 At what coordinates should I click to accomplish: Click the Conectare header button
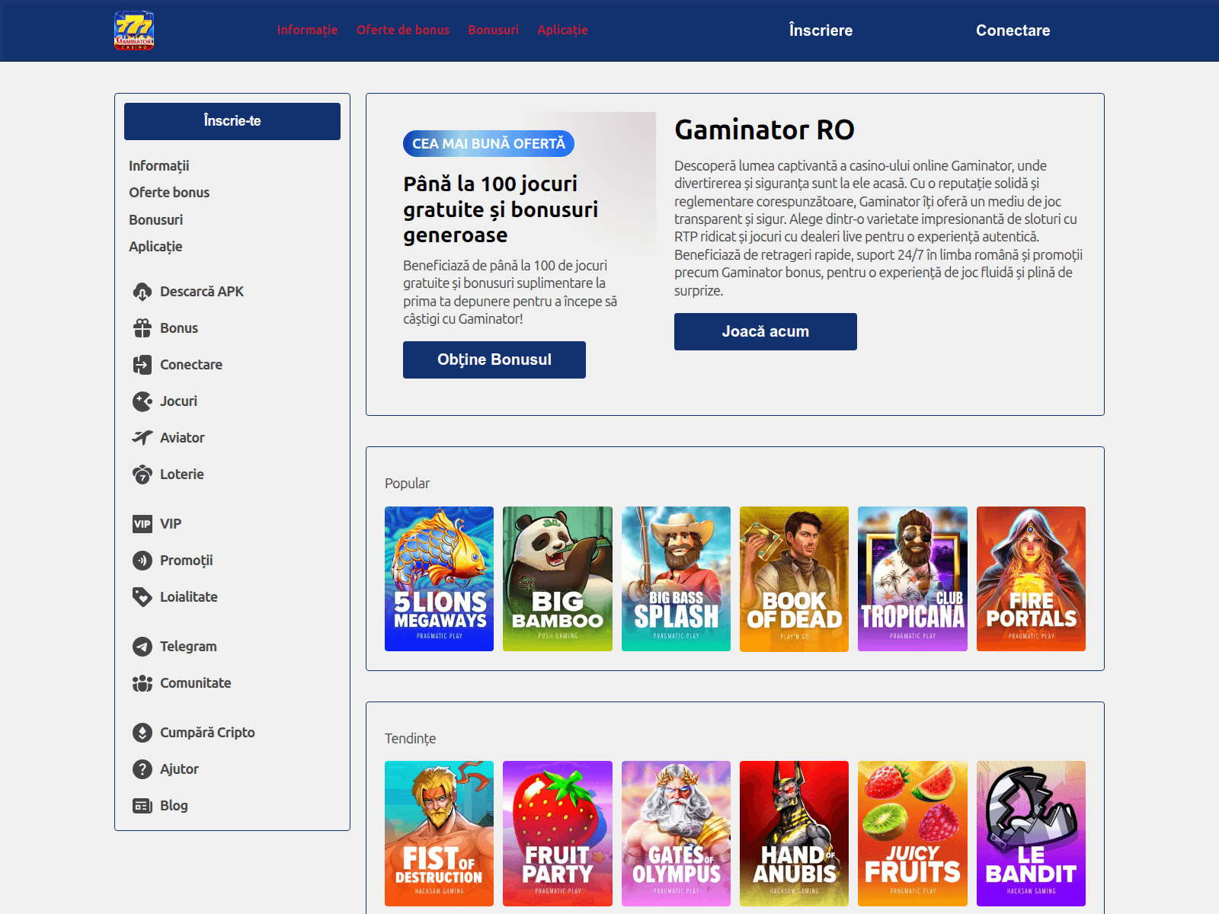coord(1013,30)
